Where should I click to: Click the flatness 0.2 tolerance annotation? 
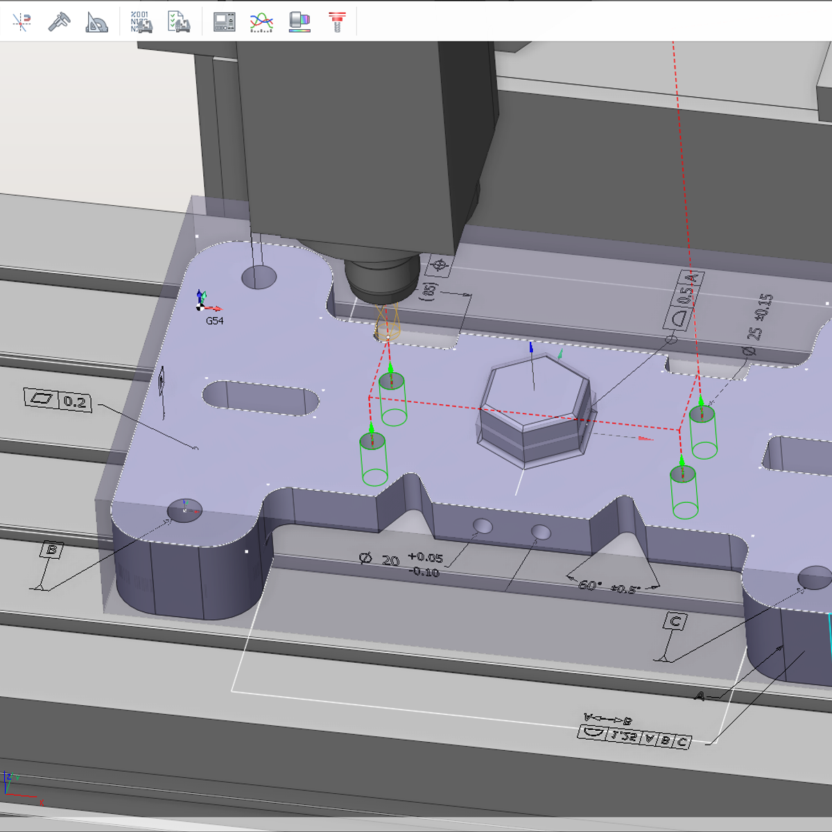pyautogui.click(x=59, y=400)
